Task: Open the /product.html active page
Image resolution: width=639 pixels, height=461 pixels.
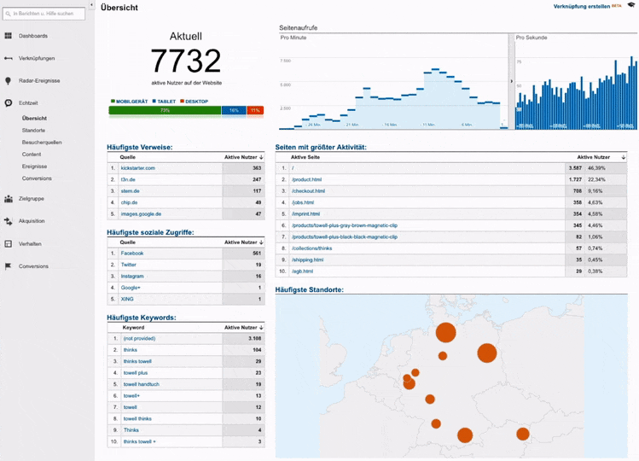Action: click(307, 179)
